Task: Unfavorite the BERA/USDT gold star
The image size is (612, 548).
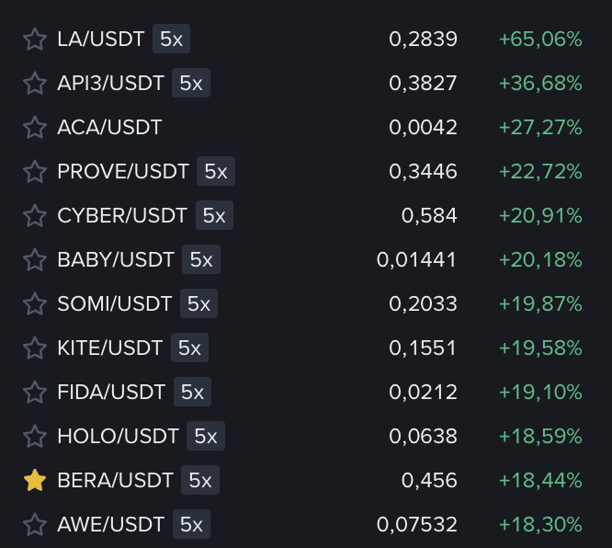Action: [35, 481]
